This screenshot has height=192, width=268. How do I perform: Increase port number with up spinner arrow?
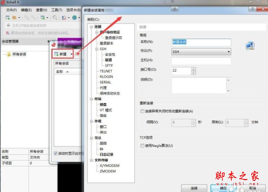click(193, 69)
